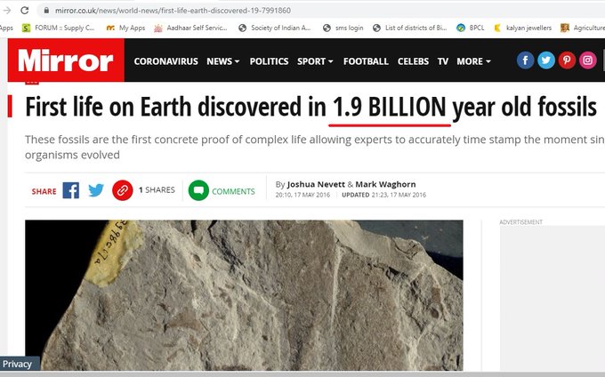Click the Instagram icon in header
This screenshot has width=605, height=377.
coord(587,60)
